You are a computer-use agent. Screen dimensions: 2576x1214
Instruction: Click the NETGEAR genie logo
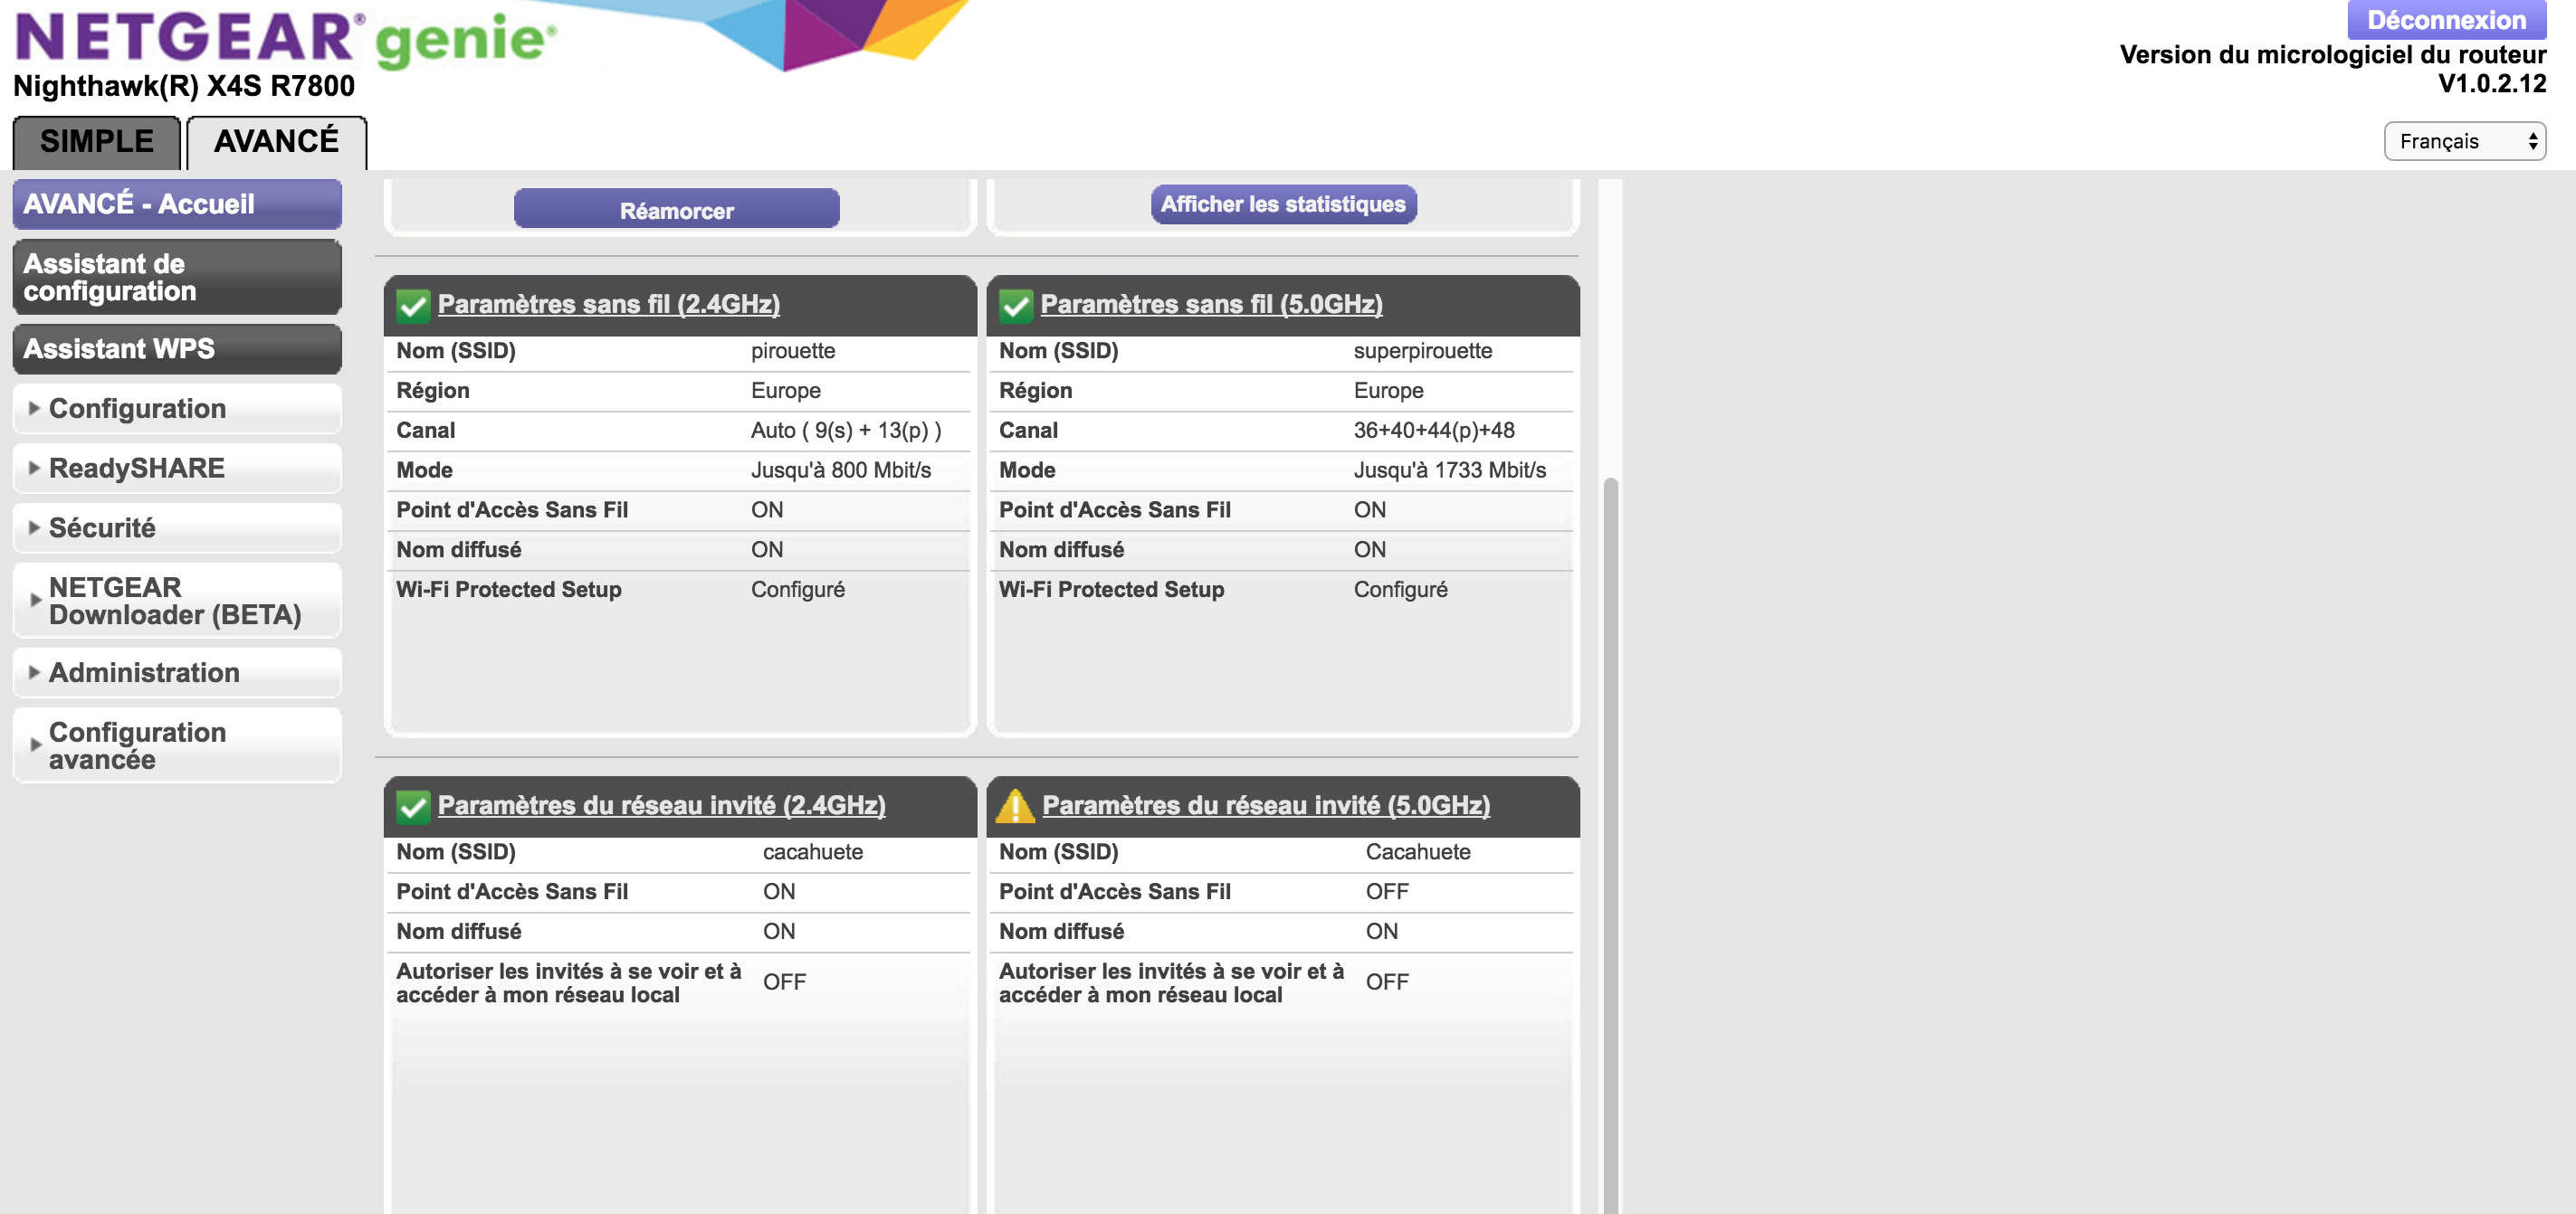[x=286, y=40]
